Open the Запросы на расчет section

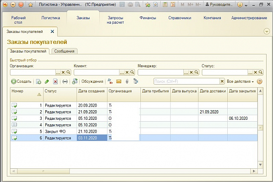tap(115, 20)
